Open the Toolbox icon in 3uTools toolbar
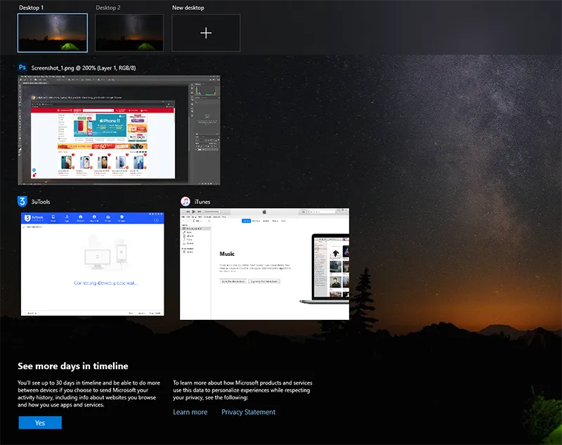562x445 pixels. point(107,219)
